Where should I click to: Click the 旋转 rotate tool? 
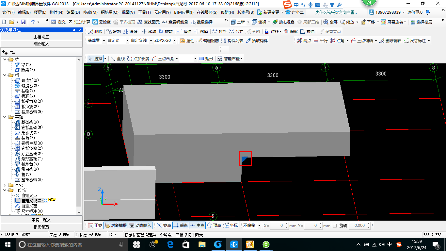(x=166, y=32)
